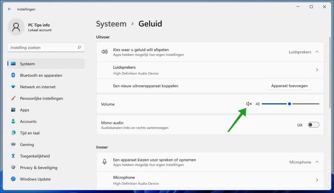Go to Accounts settings
334x193 pixels.
pos(46,121)
